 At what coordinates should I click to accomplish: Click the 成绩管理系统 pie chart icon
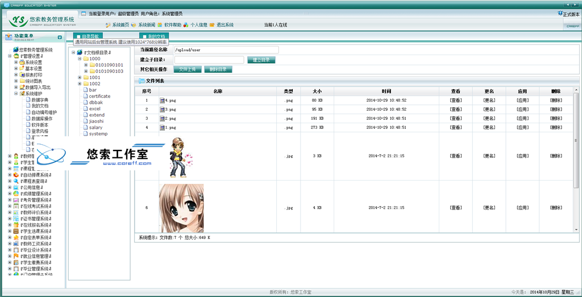pyautogui.click(x=16, y=194)
